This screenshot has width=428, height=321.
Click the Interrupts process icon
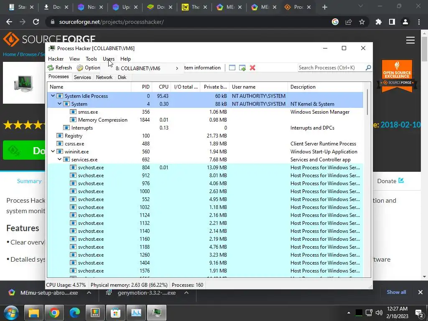(66, 128)
